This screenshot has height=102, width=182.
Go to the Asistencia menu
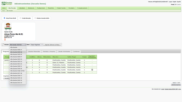click(x=31, y=8)
